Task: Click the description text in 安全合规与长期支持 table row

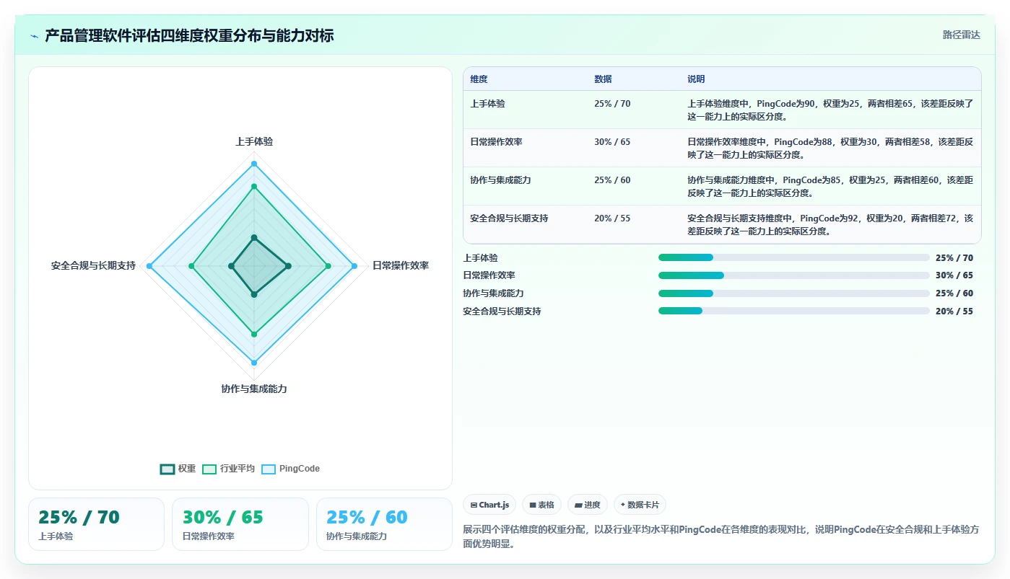Action: point(830,225)
